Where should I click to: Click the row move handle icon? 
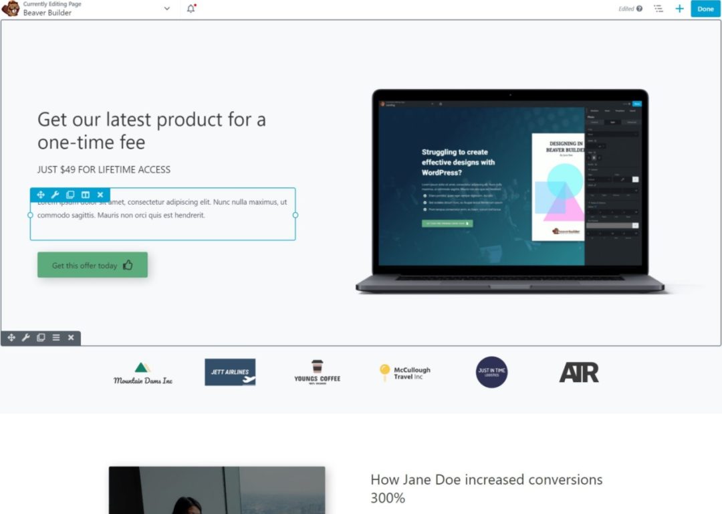pyautogui.click(x=11, y=337)
